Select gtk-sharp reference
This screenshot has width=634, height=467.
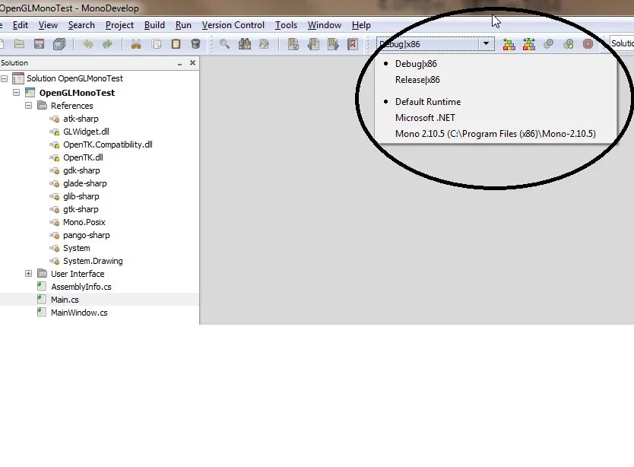[81, 209]
